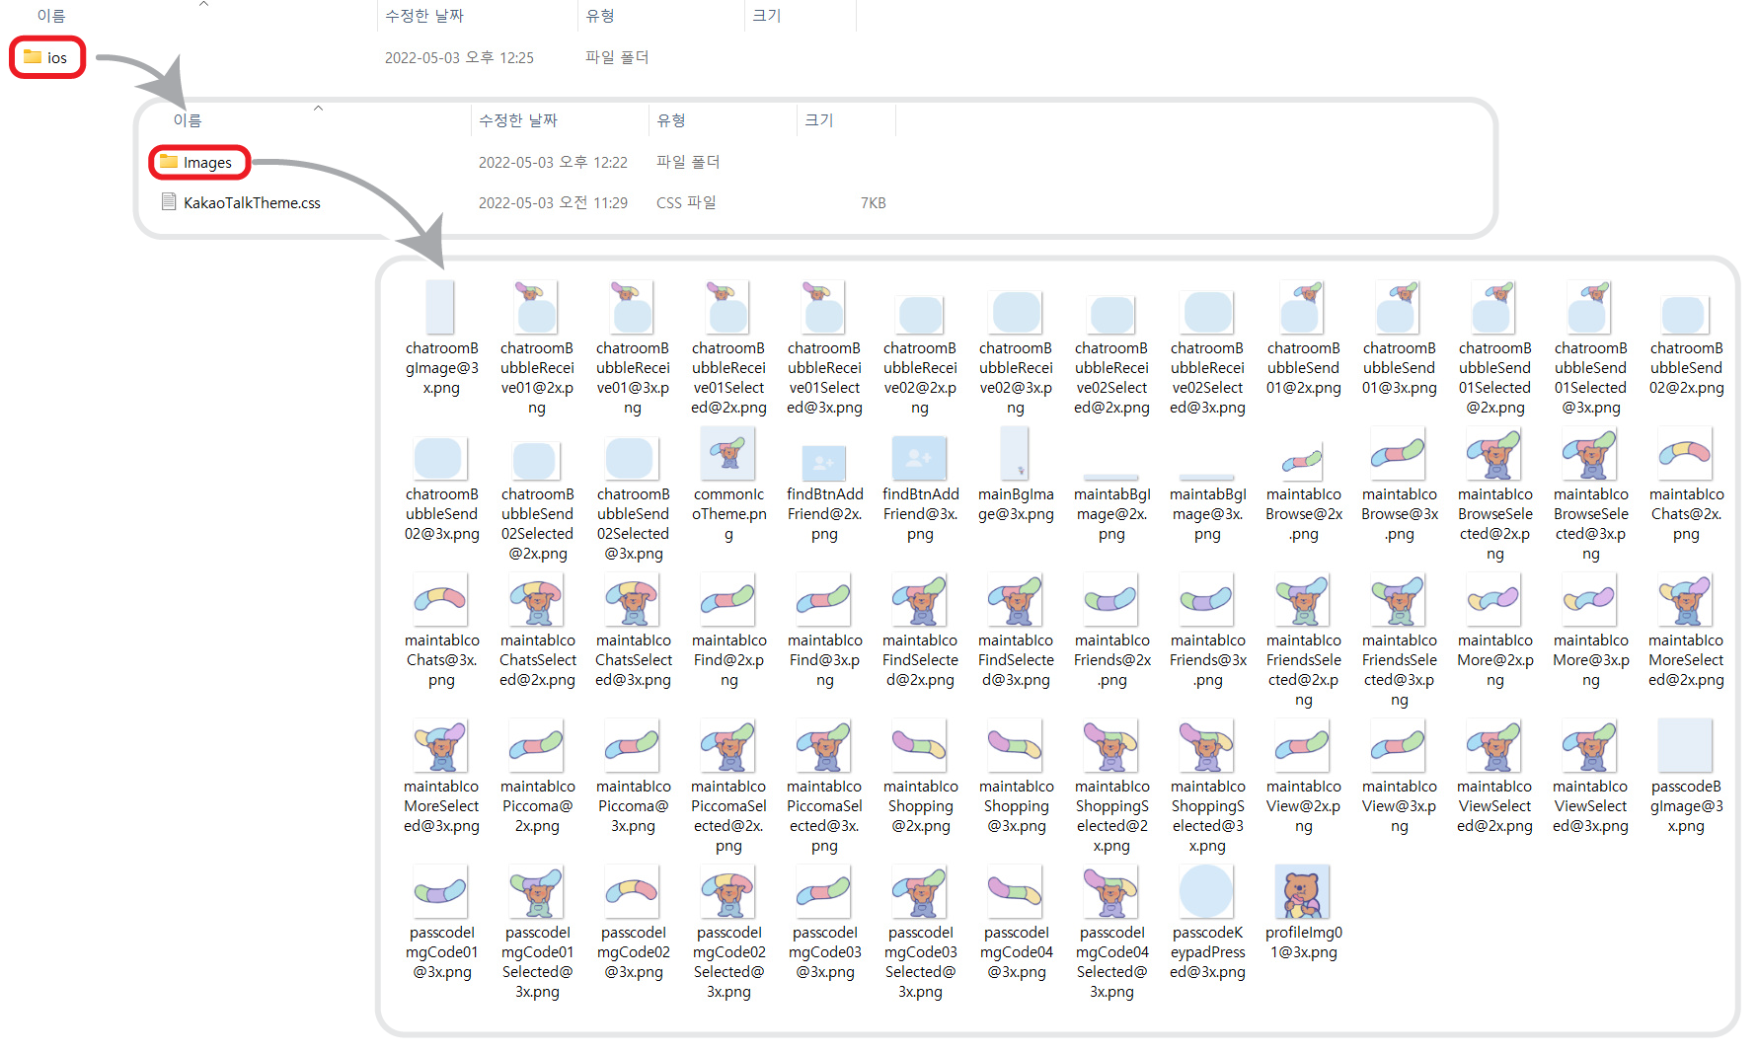Select maintabIcoChatsSelected@2x.png file
This screenshot has width=1758, height=1054.
tap(537, 631)
